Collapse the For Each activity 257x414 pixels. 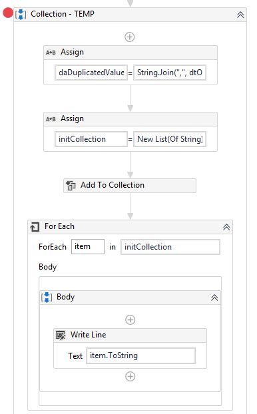(x=226, y=227)
